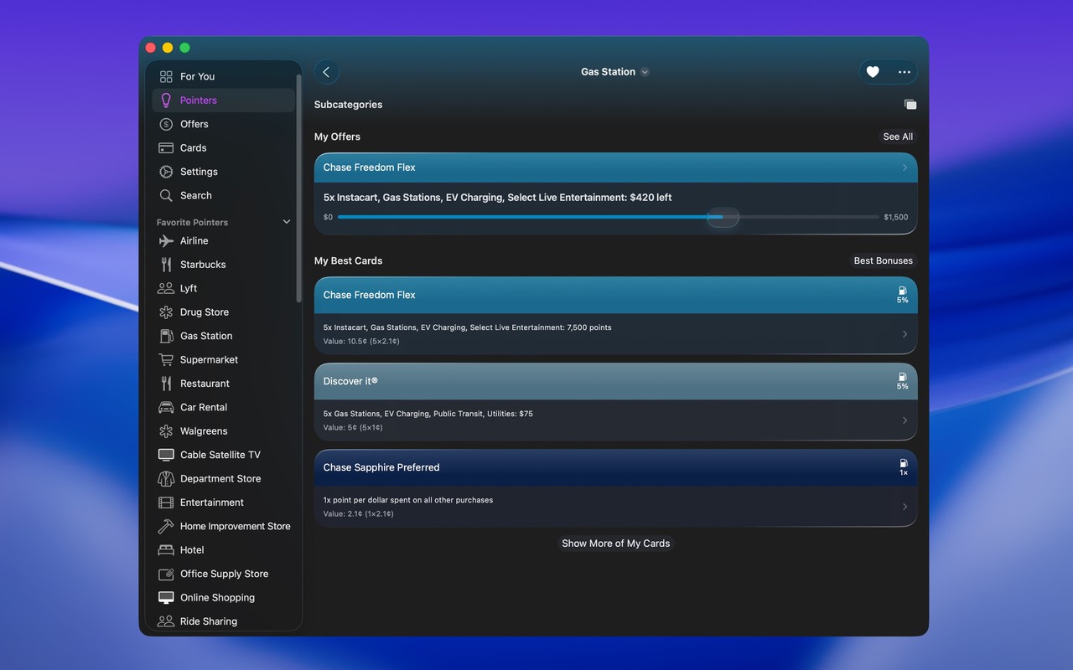Click the Starbucks fork and knife icon
Image resolution: width=1073 pixels, height=670 pixels.
[x=166, y=265]
